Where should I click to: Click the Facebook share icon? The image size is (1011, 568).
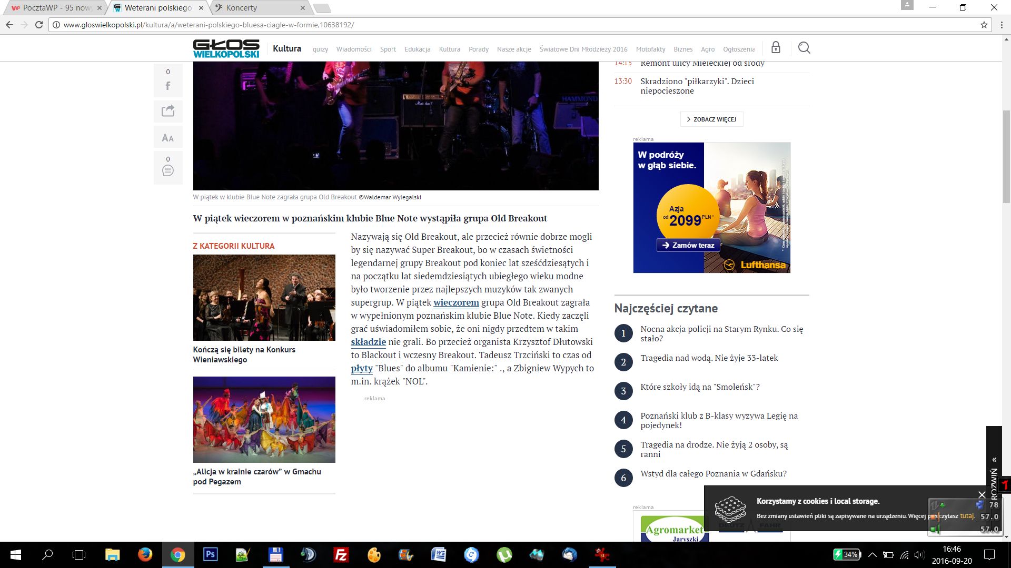coord(168,86)
